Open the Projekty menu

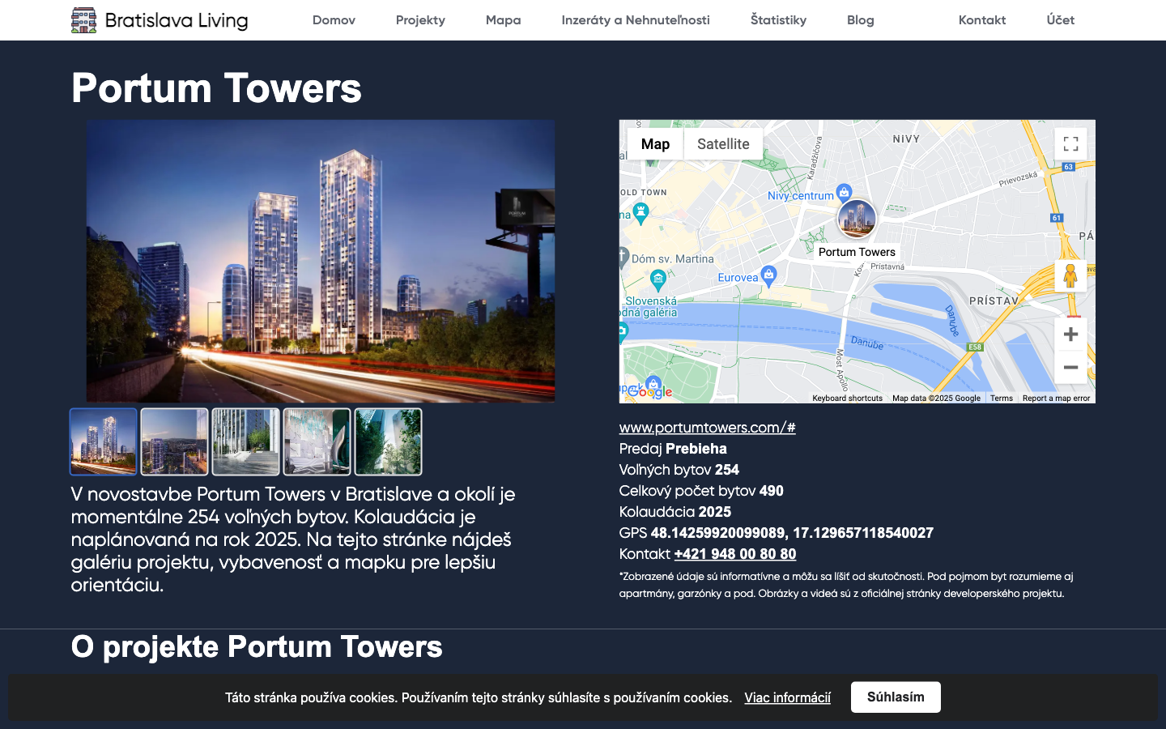pos(420,20)
